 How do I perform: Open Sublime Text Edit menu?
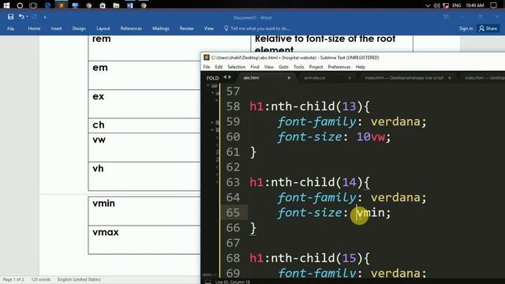[219, 67]
